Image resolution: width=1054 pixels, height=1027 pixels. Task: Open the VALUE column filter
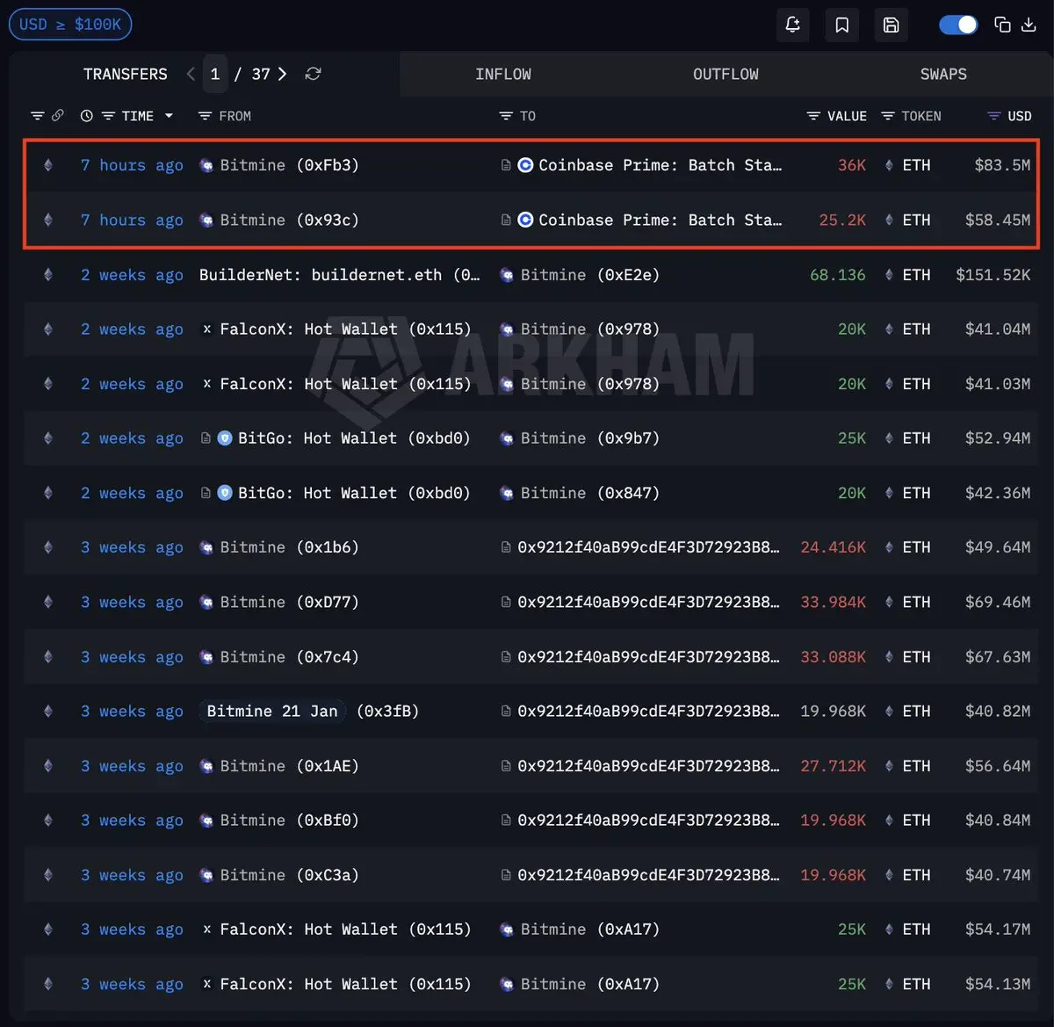click(813, 116)
